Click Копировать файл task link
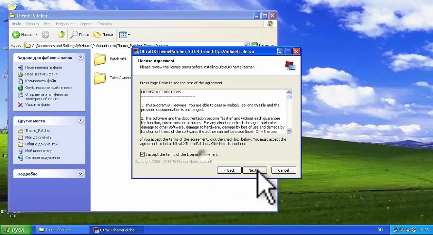The height and width of the screenshot is (235, 433). point(41,81)
